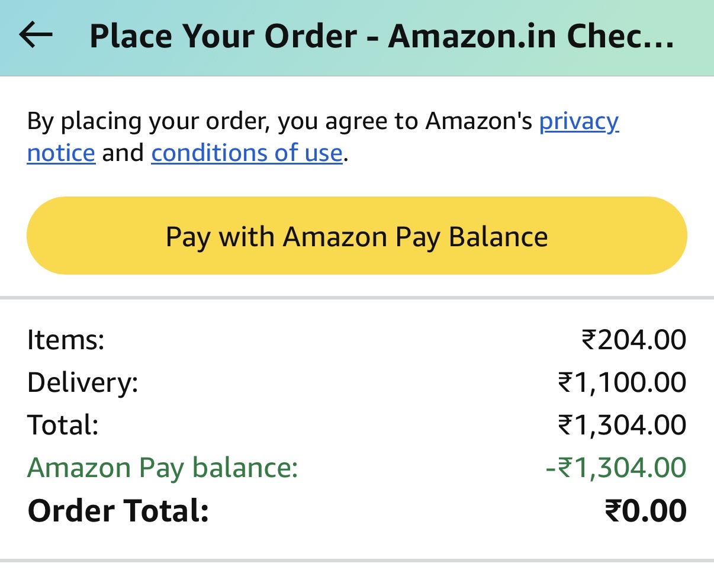Viewport: 714px width, 570px height.
Task: Click the bold Order Total label
Action: click(x=118, y=511)
